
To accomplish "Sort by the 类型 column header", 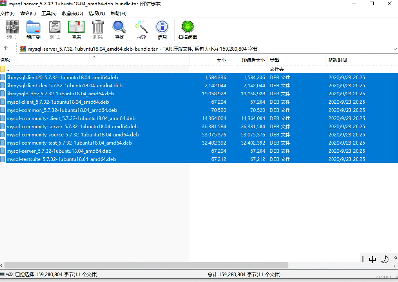I will [296, 60].
